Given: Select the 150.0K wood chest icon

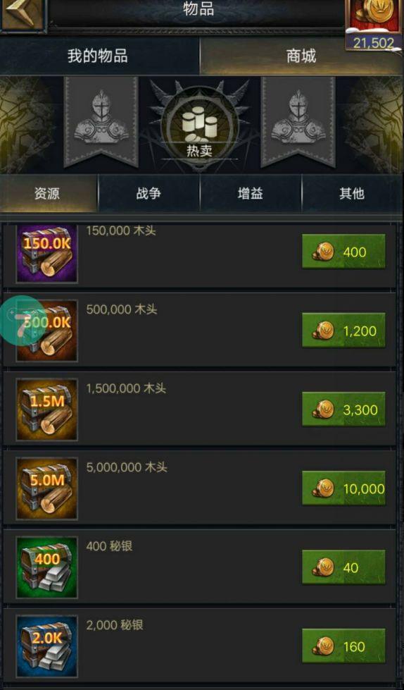Looking at the screenshot, I should tap(47, 254).
